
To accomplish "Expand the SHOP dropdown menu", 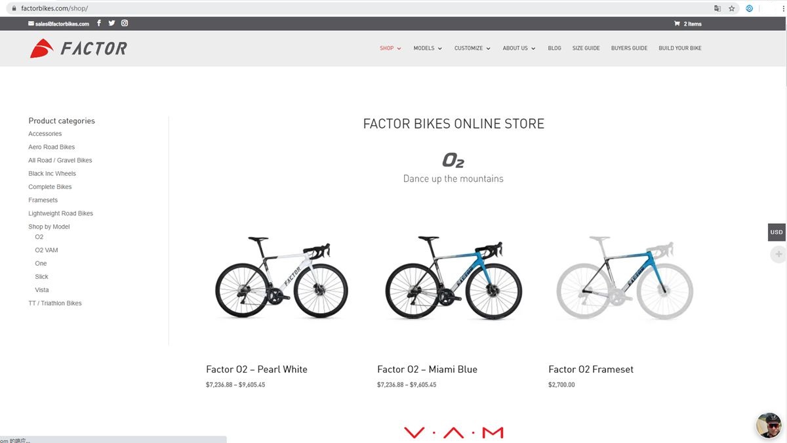I will (x=390, y=49).
